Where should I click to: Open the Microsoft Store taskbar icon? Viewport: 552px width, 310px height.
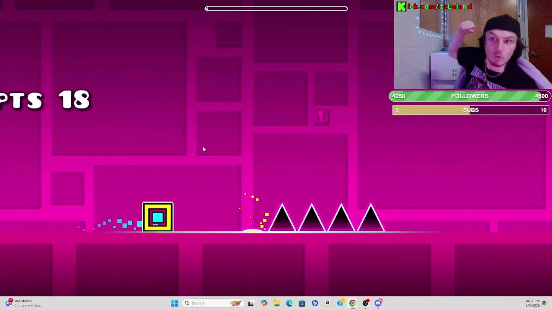302,303
